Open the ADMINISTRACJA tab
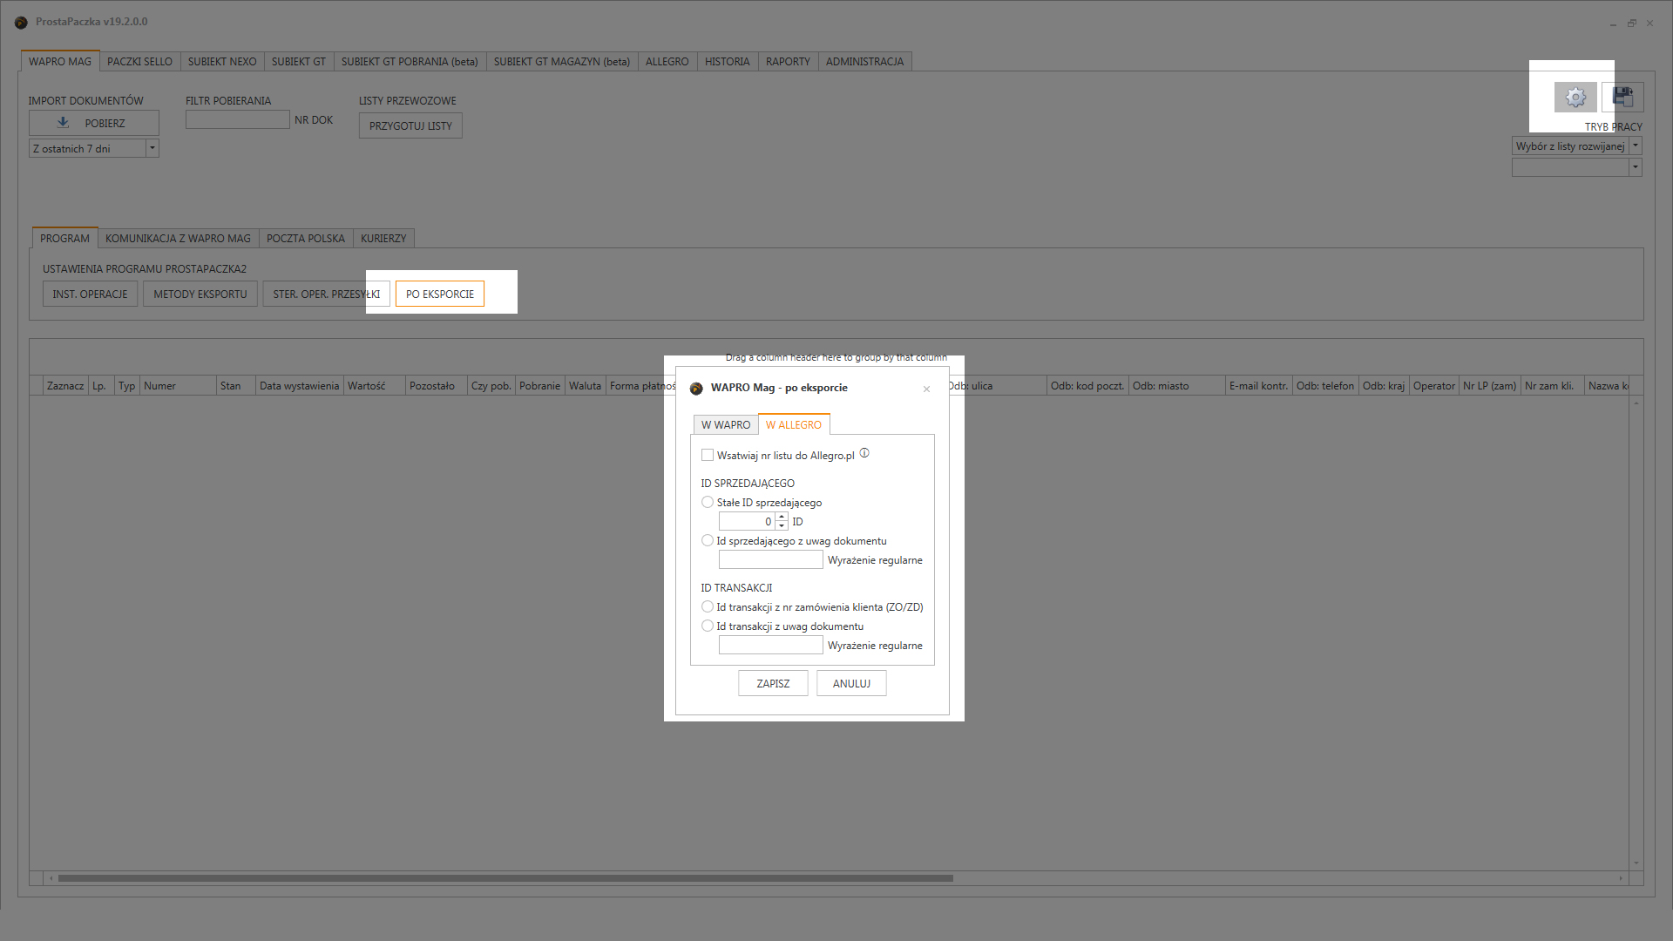 pyautogui.click(x=865, y=62)
